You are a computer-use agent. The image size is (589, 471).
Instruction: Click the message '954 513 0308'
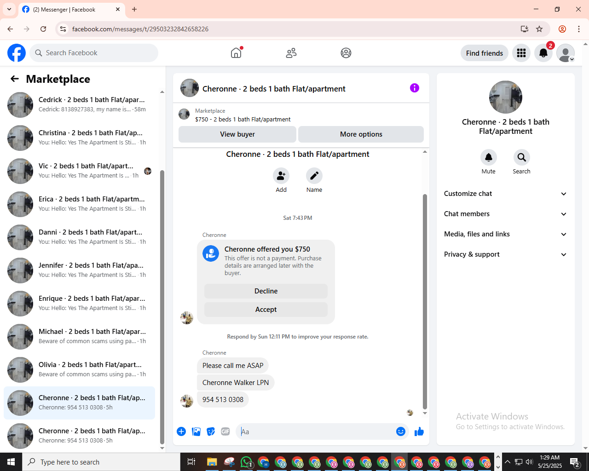coord(223,399)
